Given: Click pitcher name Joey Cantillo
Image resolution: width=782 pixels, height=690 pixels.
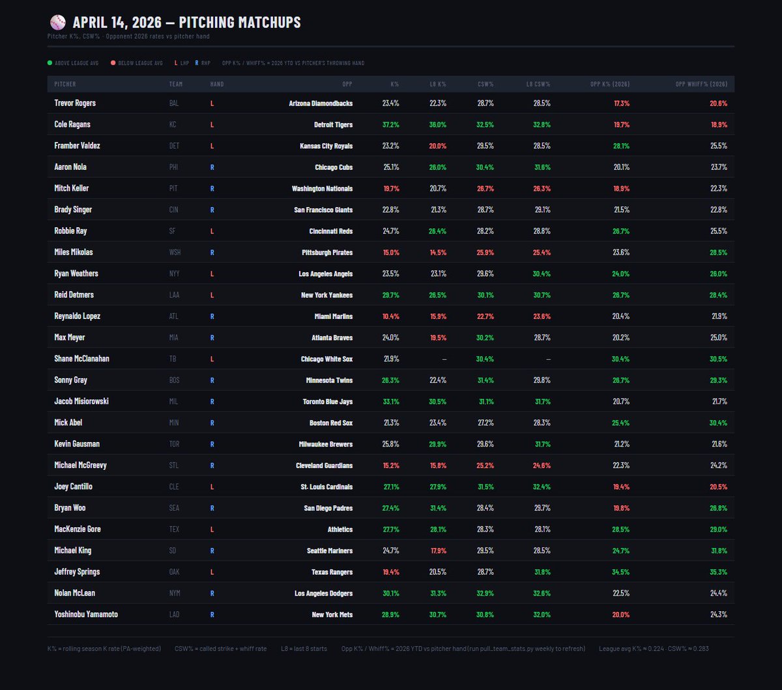Looking at the screenshot, I should (73, 487).
